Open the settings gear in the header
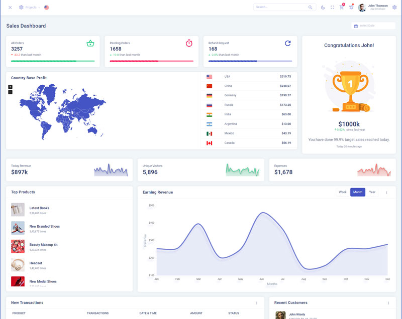Viewport: 402px width, 319px height. pos(394,8)
